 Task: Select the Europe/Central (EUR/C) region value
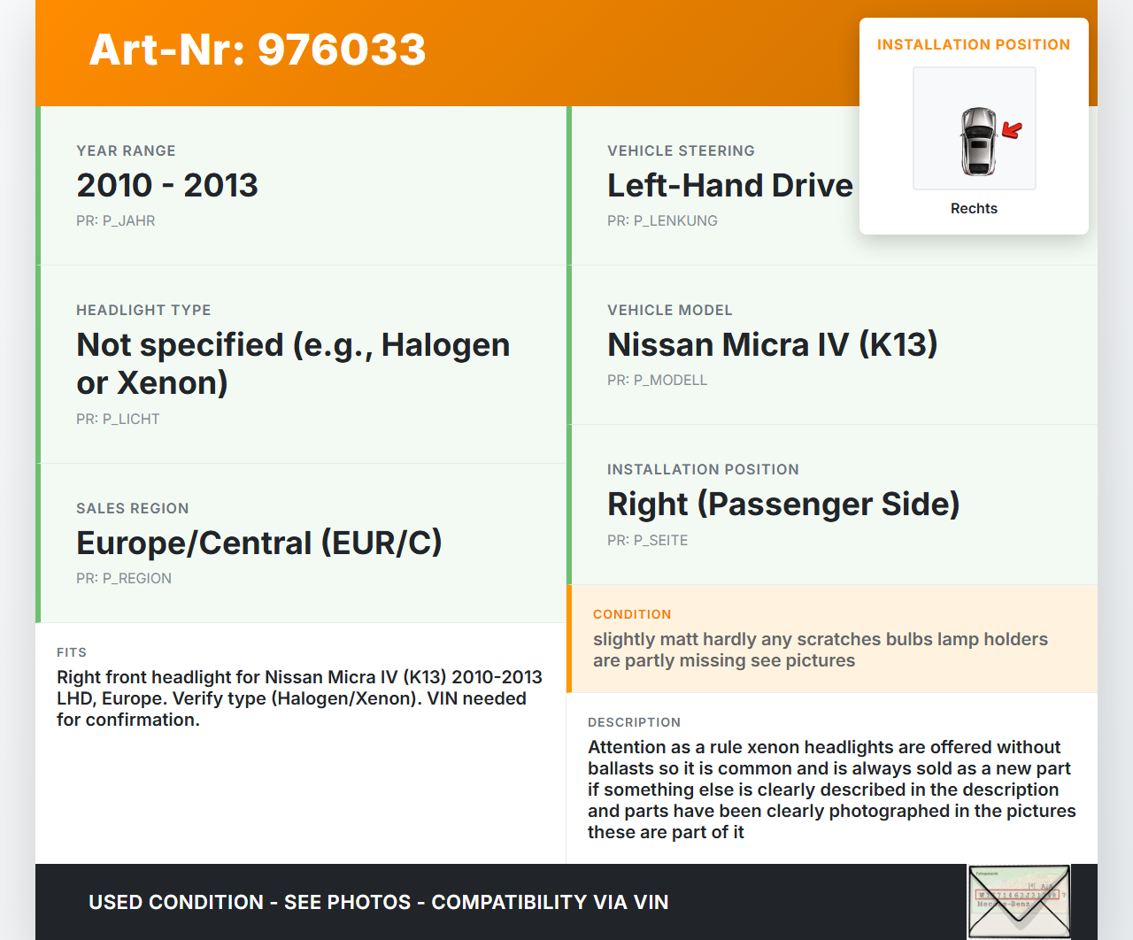[x=258, y=543]
